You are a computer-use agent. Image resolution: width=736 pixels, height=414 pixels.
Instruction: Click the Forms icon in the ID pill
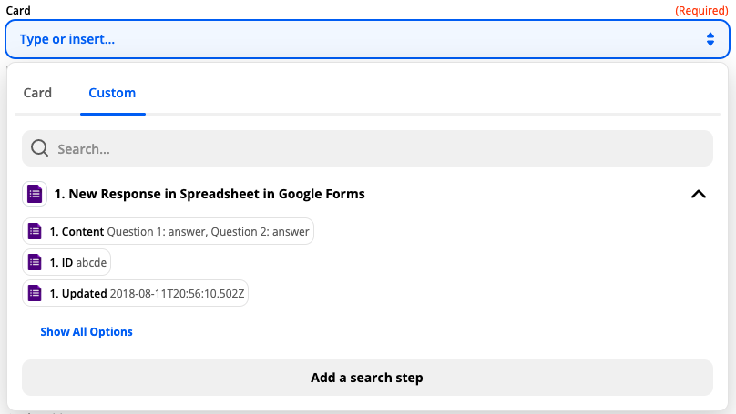tap(35, 262)
